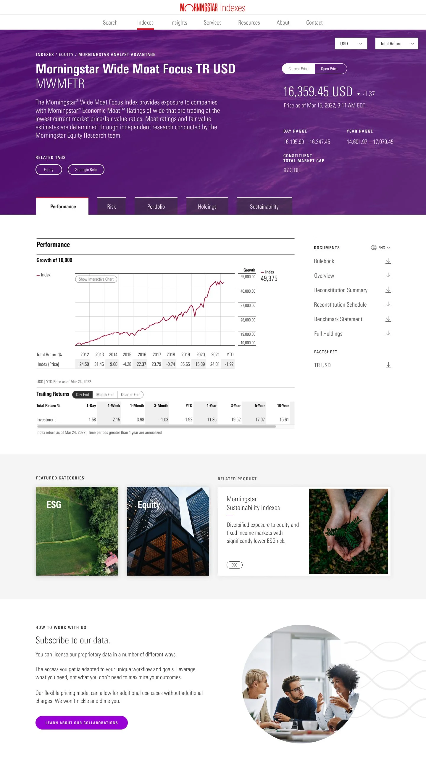Switch trailing returns to Month End
The height and width of the screenshot is (760, 426).
click(105, 395)
